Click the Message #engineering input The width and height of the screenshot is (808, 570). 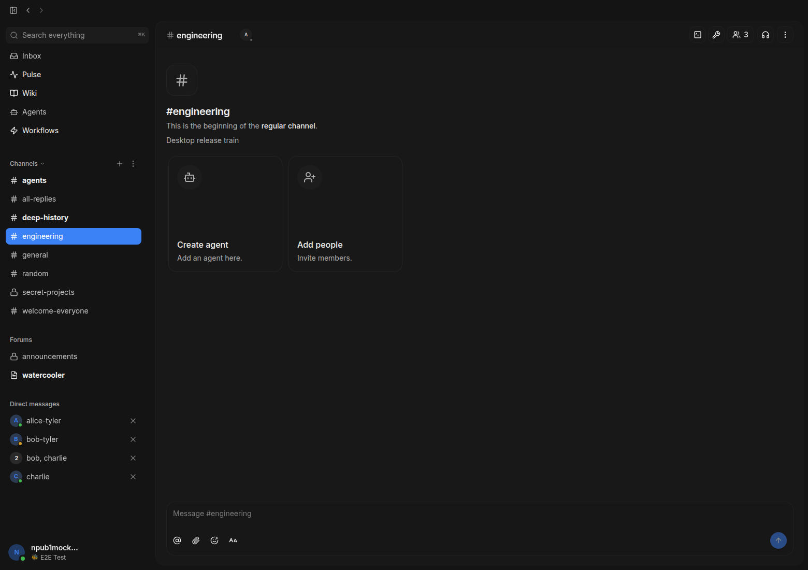480,514
